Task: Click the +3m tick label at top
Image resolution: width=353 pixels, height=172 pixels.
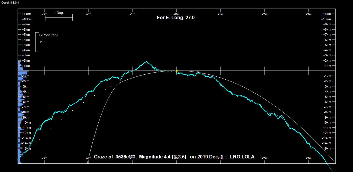Action: click(308, 14)
